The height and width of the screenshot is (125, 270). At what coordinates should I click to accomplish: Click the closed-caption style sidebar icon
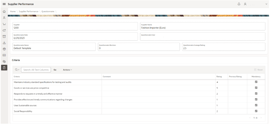4,55
